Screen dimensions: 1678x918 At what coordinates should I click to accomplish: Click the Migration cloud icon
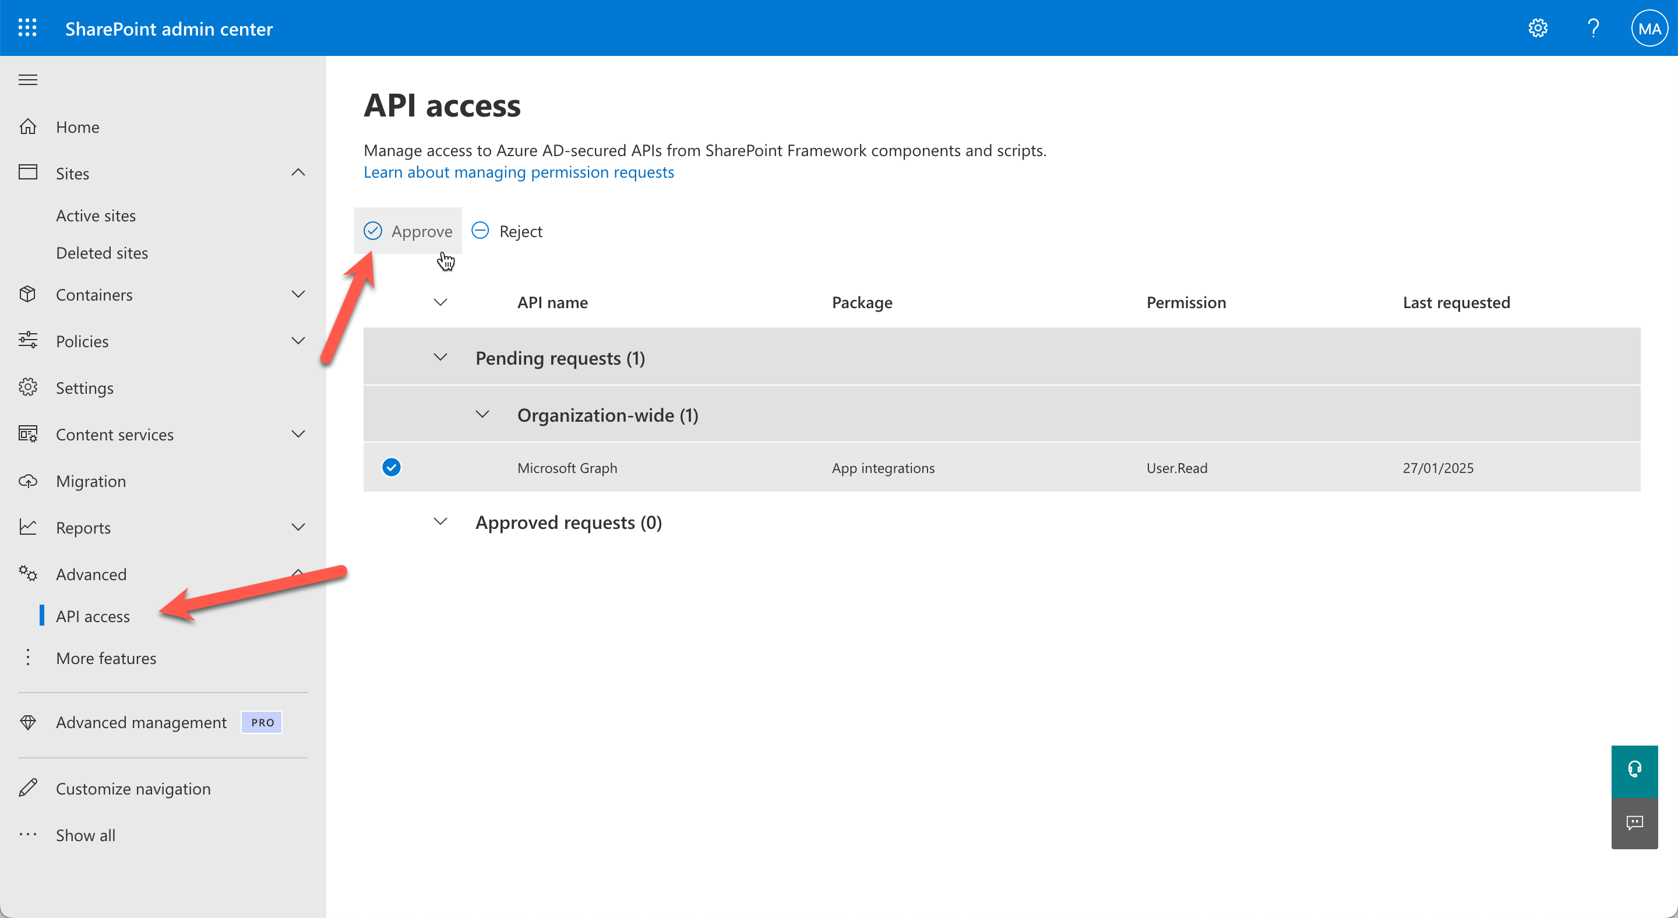click(x=29, y=481)
